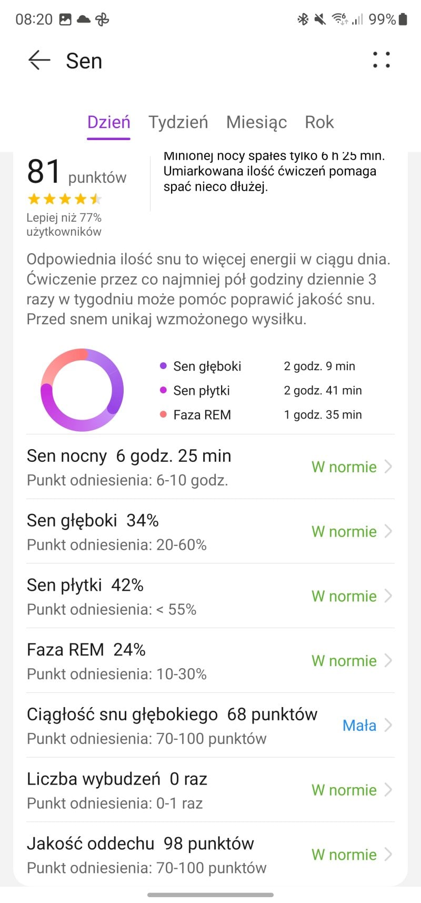
Task: Tap the five-star sleep rating
Action: point(64,199)
